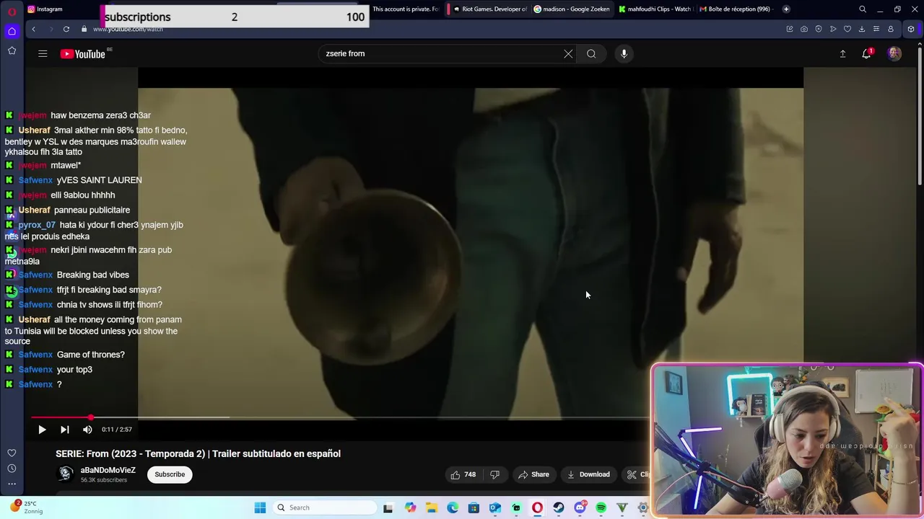Reload the page

pyautogui.click(x=66, y=29)
